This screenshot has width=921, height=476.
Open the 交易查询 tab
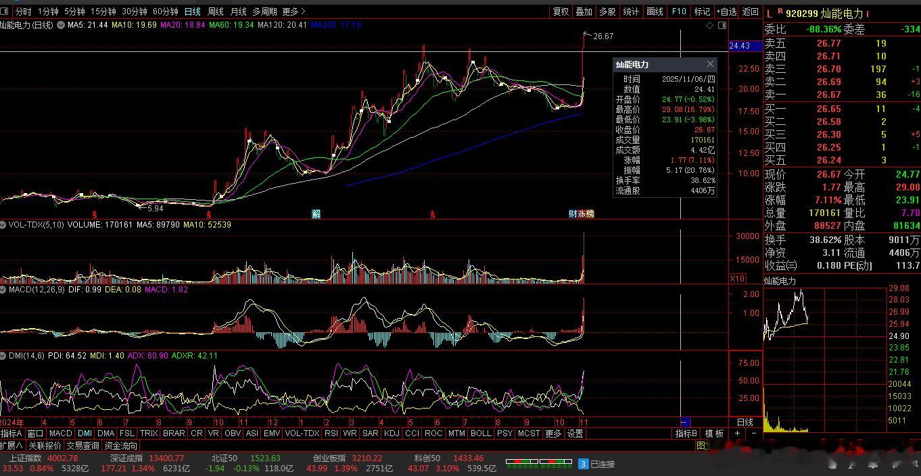(x=83, y=446)
